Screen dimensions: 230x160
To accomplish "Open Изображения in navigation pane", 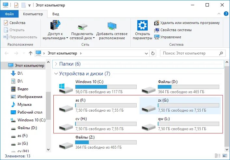I will click(x=26, y=97).
